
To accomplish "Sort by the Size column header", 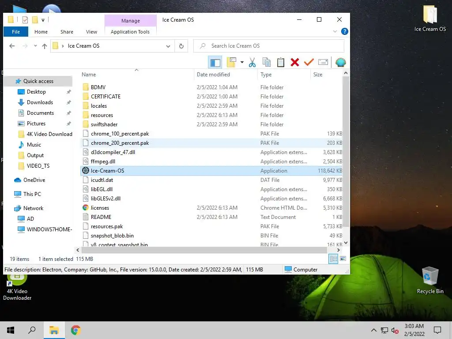I will [318, 74].
